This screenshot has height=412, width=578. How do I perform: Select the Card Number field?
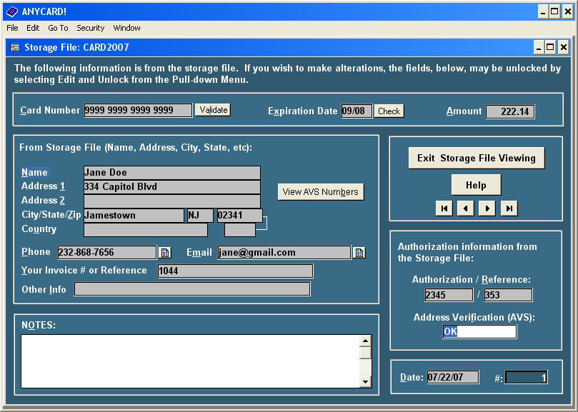(x=138, y=110)
